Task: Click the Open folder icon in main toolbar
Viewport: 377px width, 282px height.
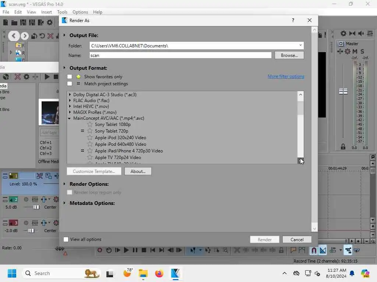Action: [14, 23]
